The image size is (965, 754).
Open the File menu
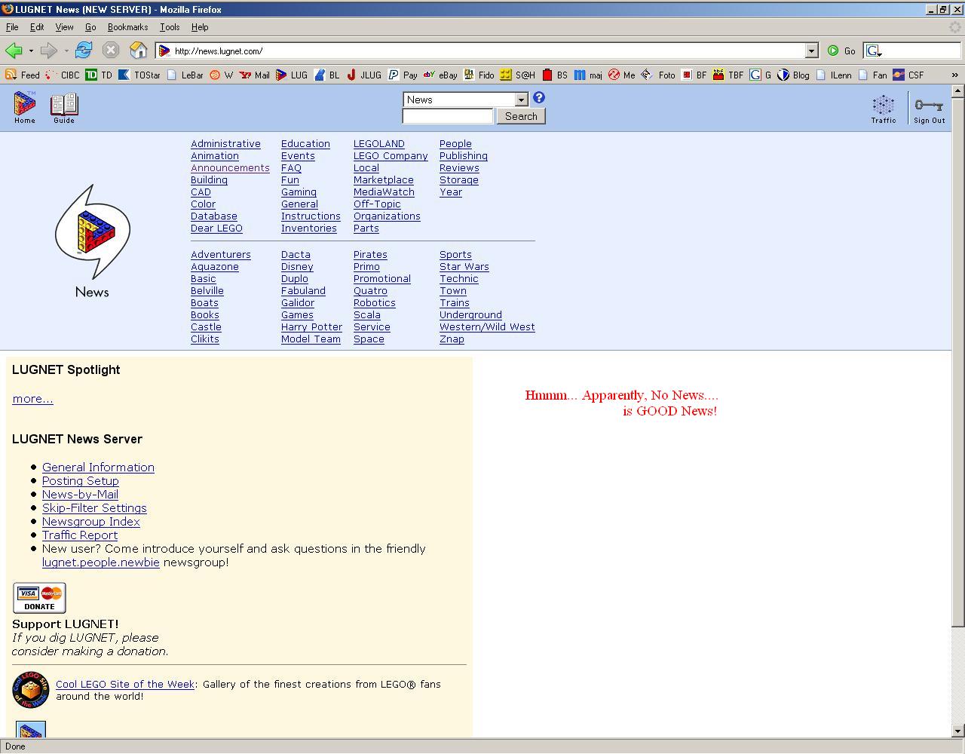point(12,27)
